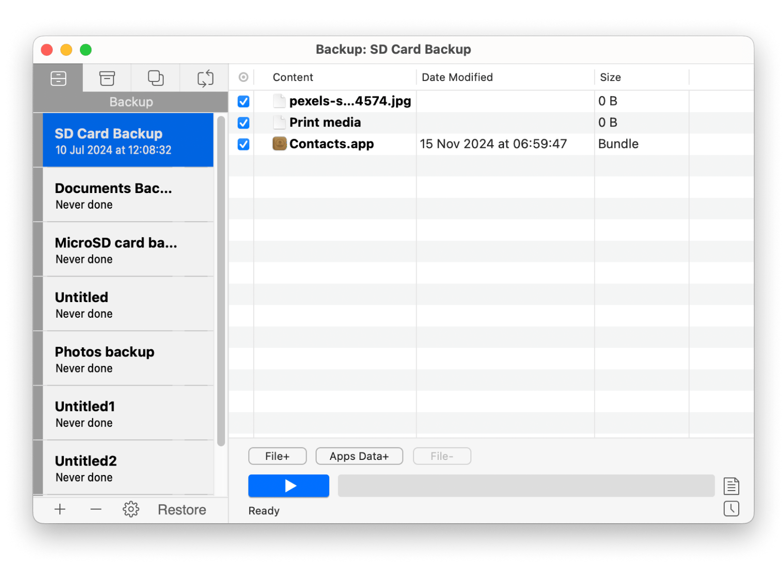Click the 0 B size of Print media
Screen dimensions: 784x571
click(x=608, y=123)
